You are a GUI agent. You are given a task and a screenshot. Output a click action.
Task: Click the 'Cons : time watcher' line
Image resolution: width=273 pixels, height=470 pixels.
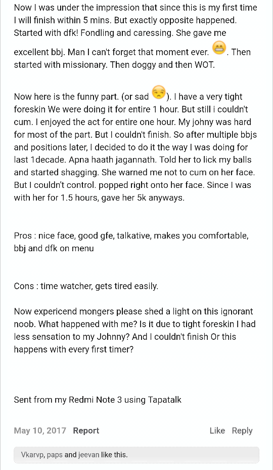(86, 286)
